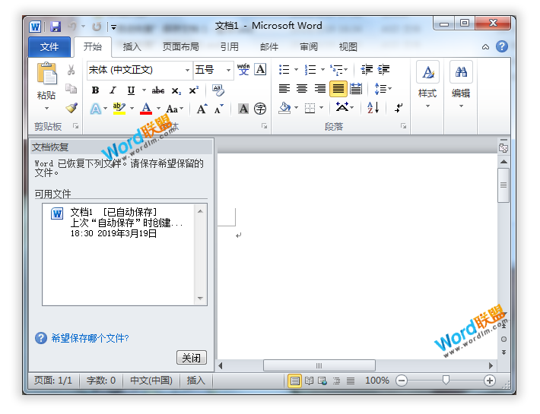Switch to the 页面布局 Page Layout tab
Image resolution: width=540 pixels, height=414 pixels.
[x=181, y=47]
